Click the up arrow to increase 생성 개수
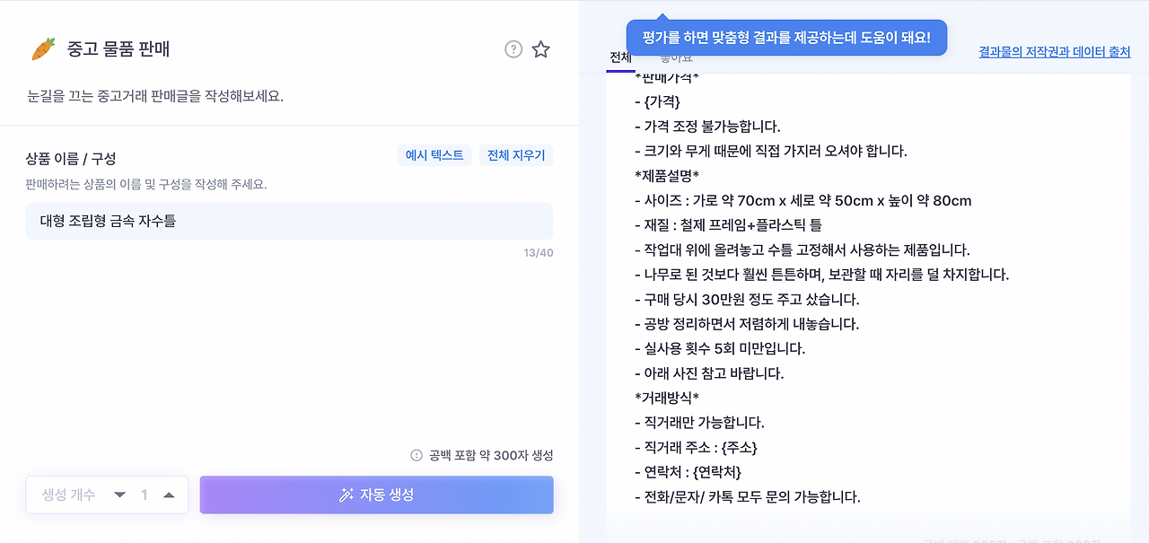 tap(170, 495)
